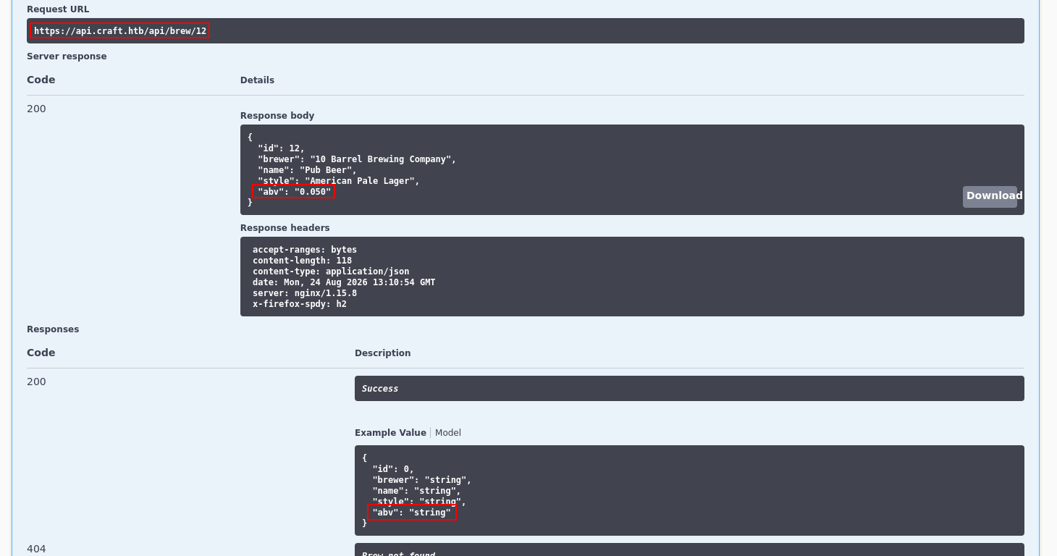
Task: Click the Response body label
Action: click(x=277, y=116)
